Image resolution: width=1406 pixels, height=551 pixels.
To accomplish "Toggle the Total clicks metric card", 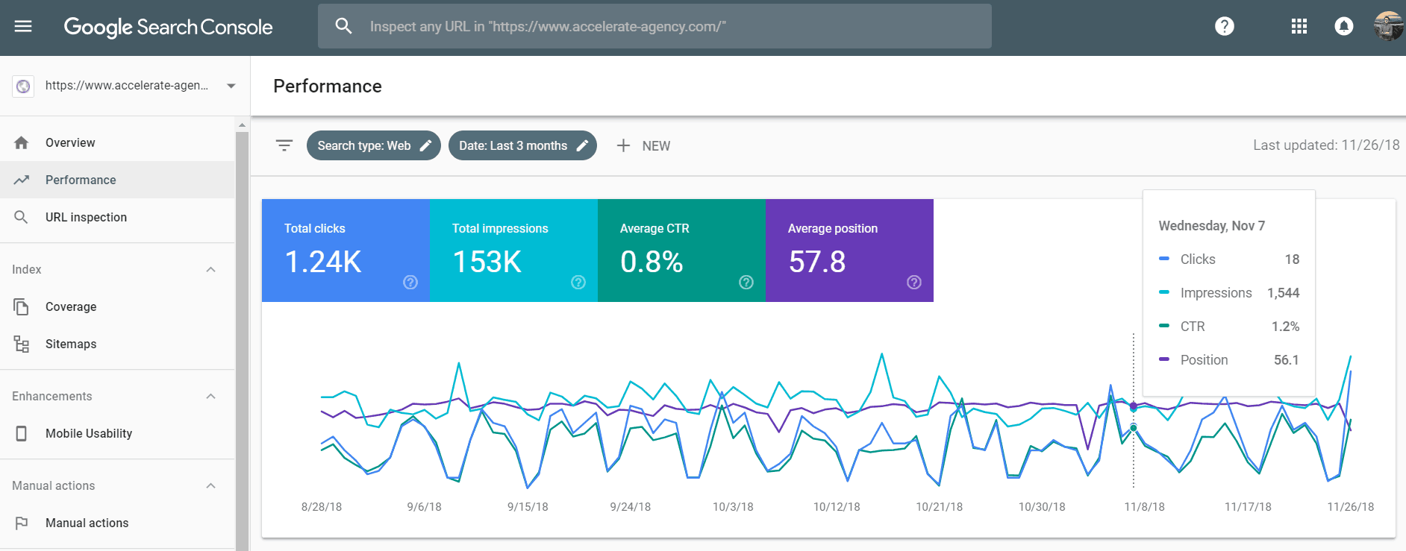I will point(345,250).
